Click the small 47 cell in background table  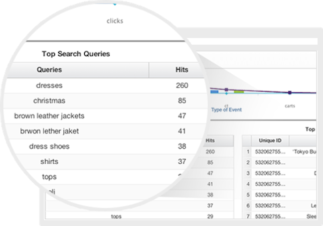(x=210, y=173)
